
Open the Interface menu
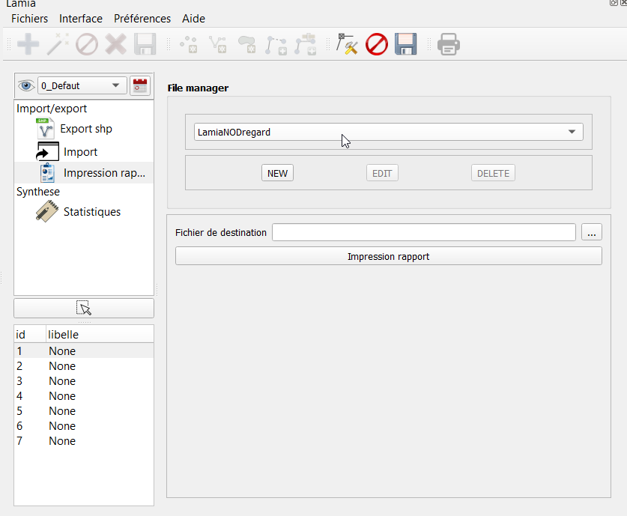click(81, 19)
